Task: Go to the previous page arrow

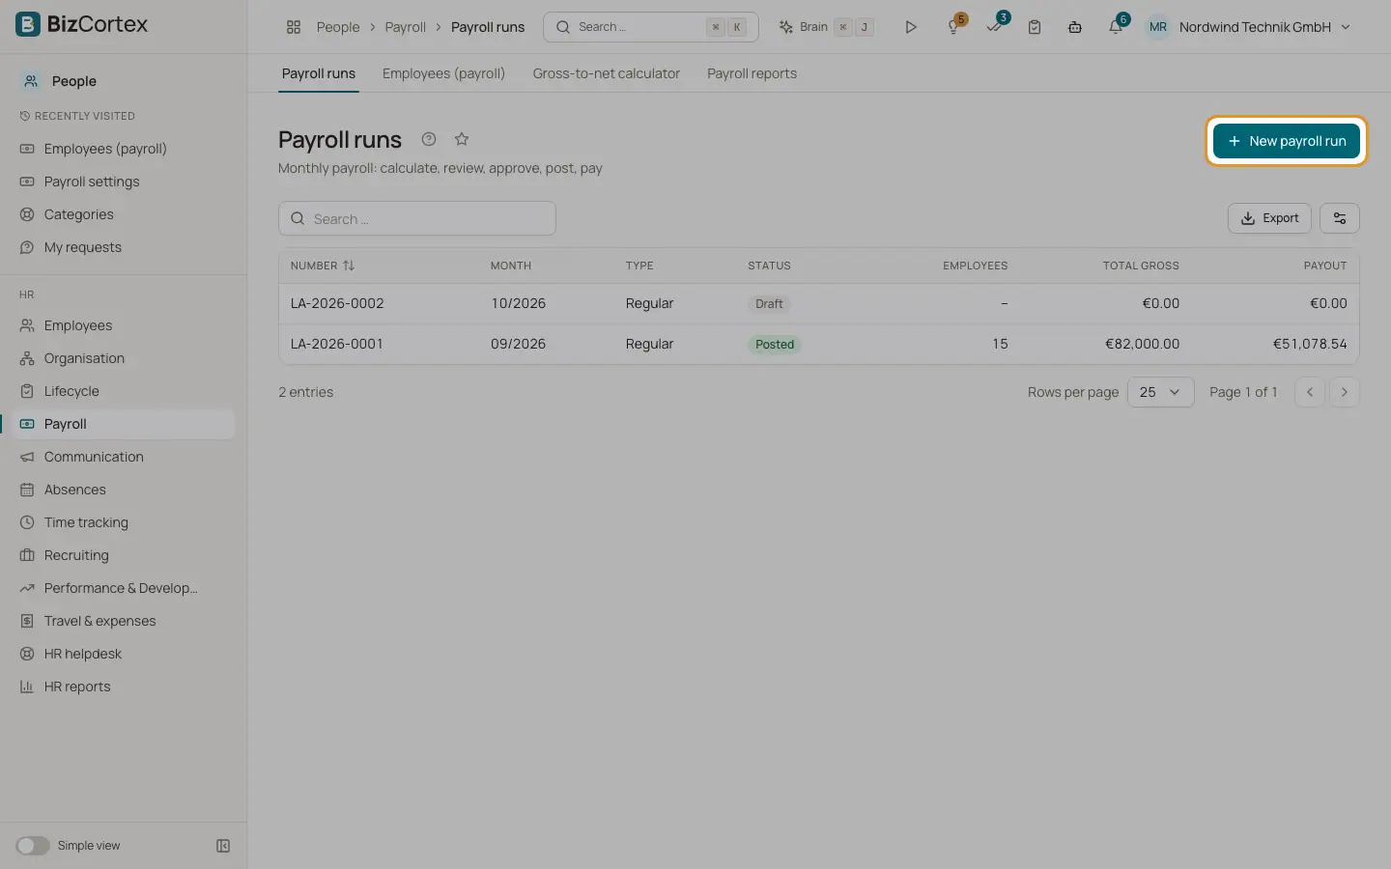Action: [1310, 392]
